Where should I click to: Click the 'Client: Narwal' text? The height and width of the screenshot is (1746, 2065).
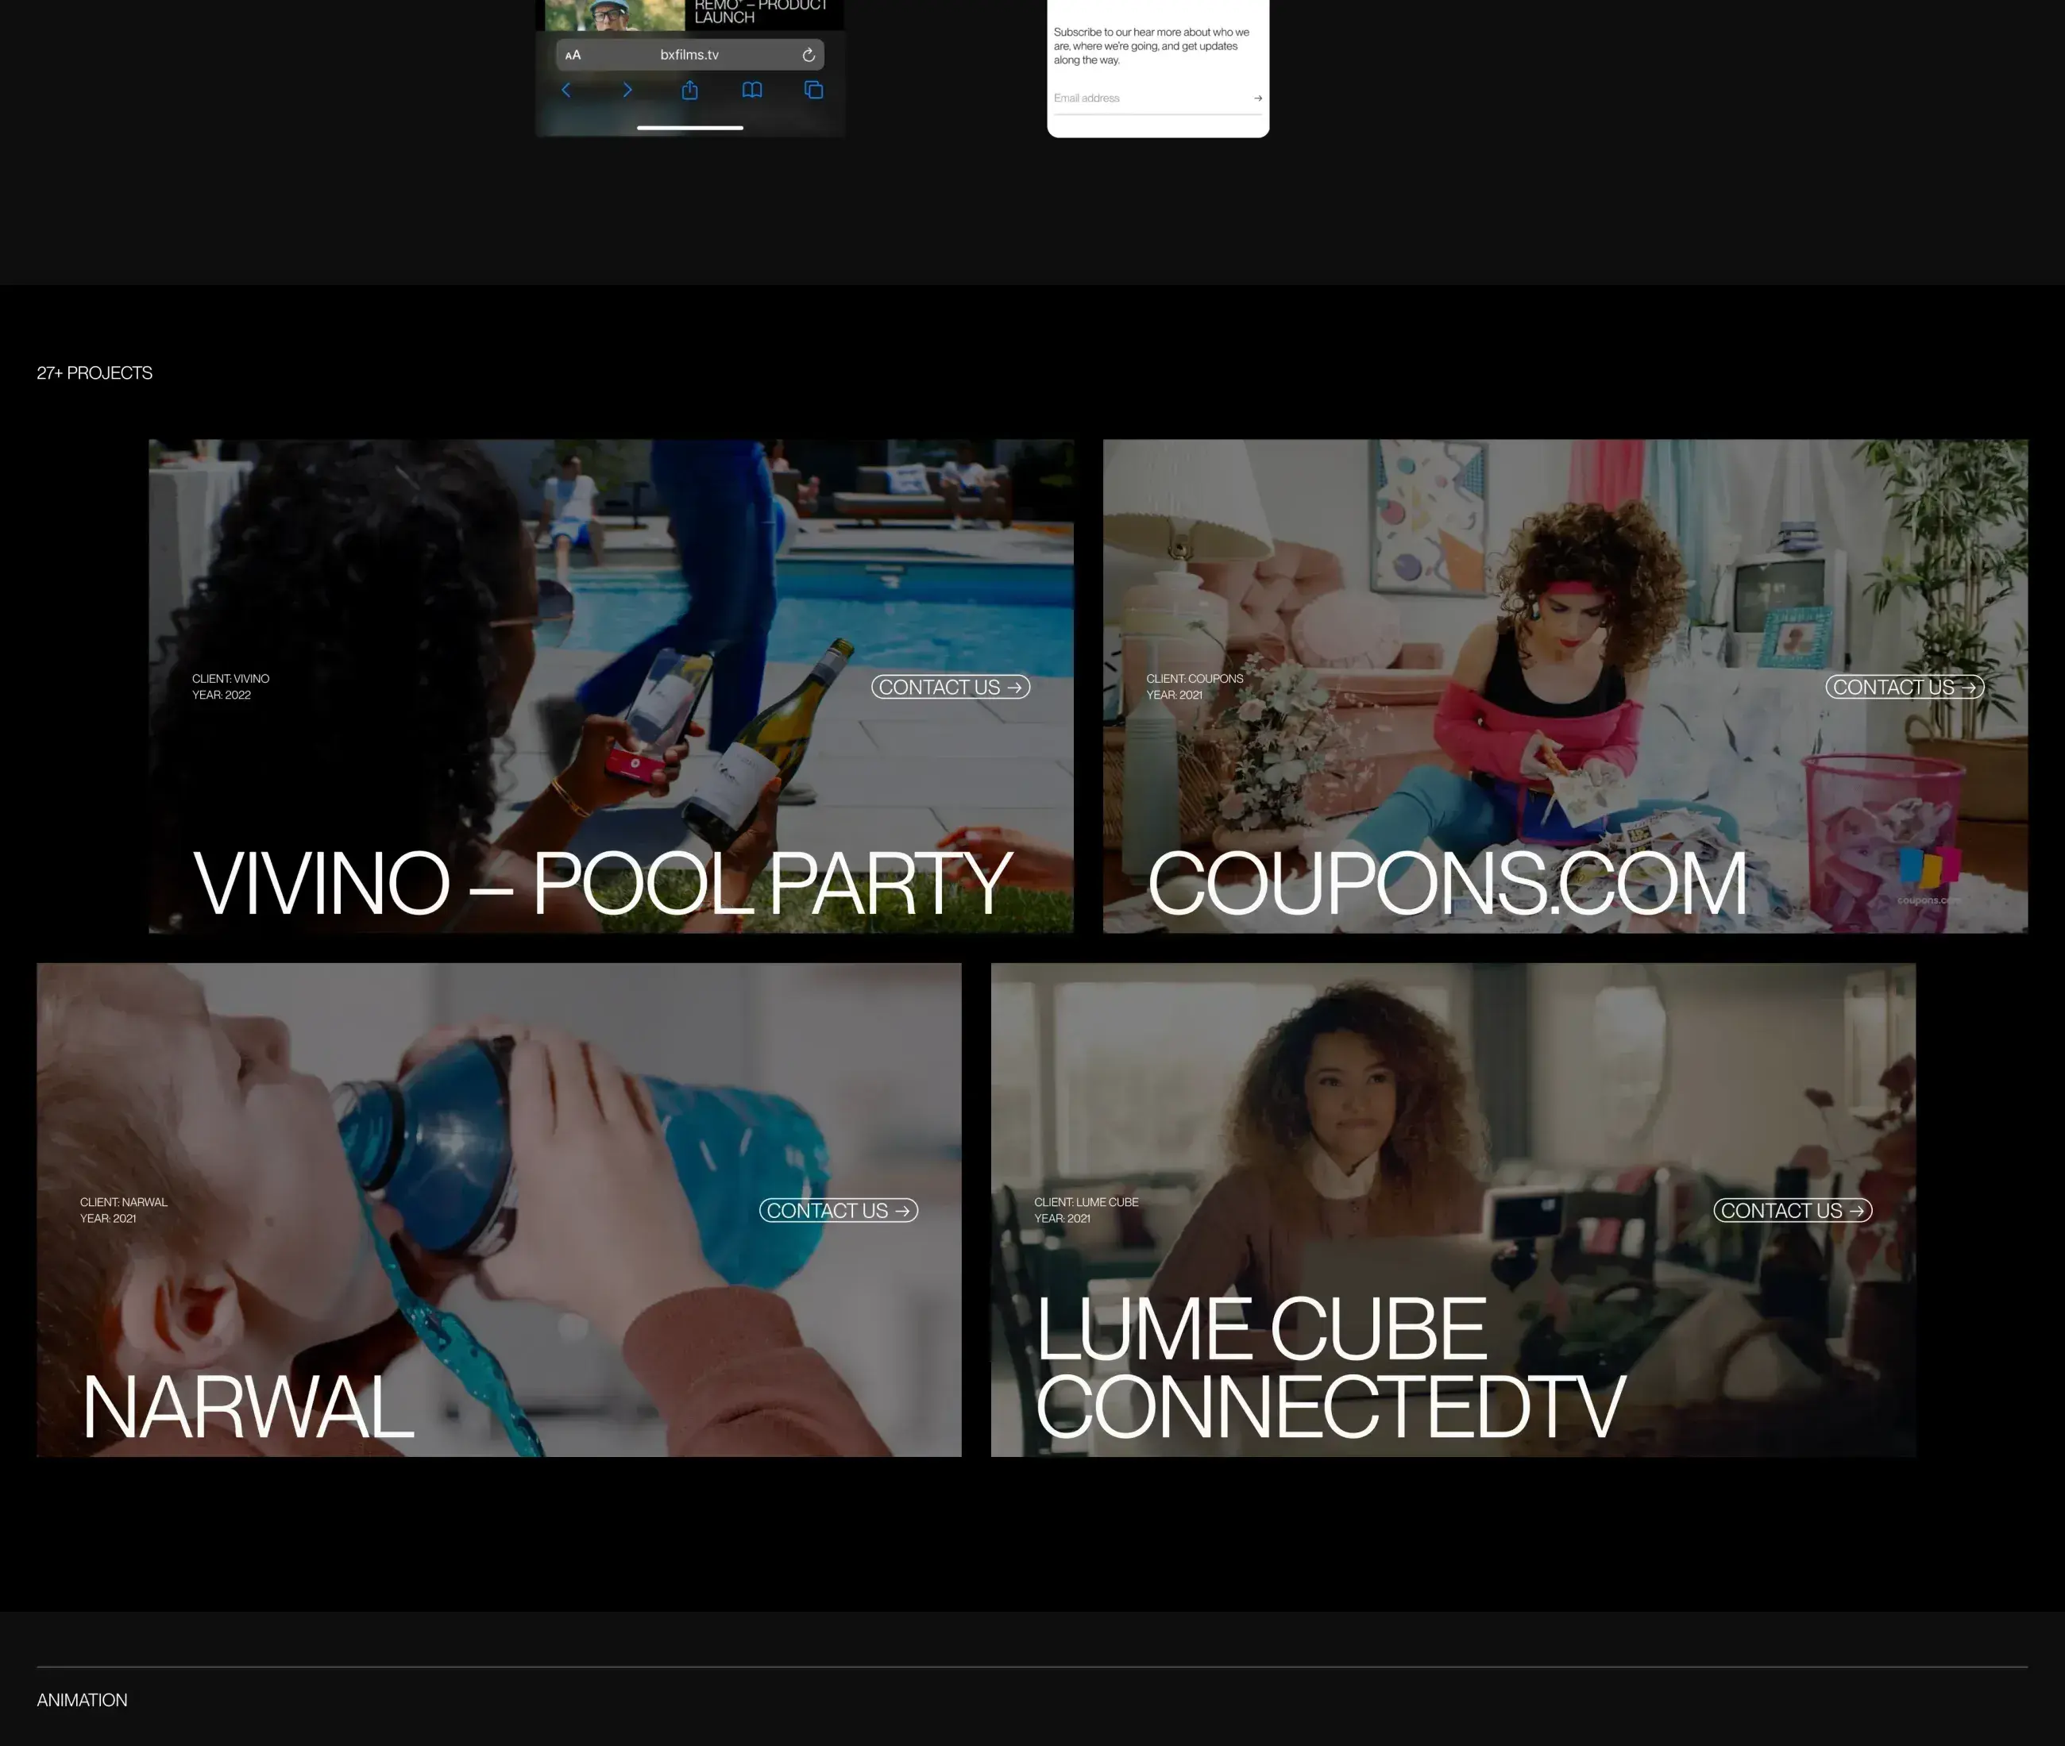click(x=124, y=1203)
